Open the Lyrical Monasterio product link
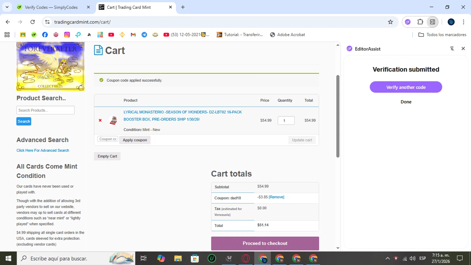Screen dimensions: 471x265 [183, 116]
